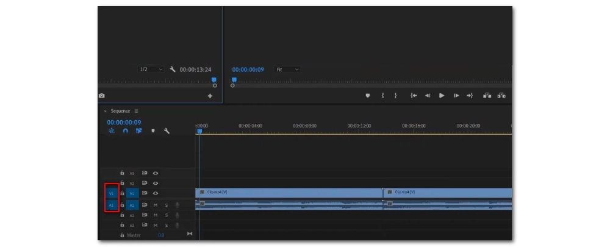Toggle lock on track A3
This screenshot has width=610, height=247.
(122, 225)
